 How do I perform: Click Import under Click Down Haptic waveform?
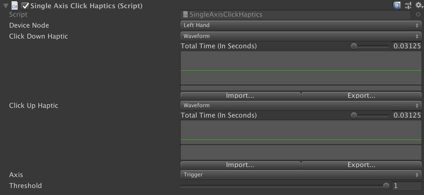click(240, 95)
